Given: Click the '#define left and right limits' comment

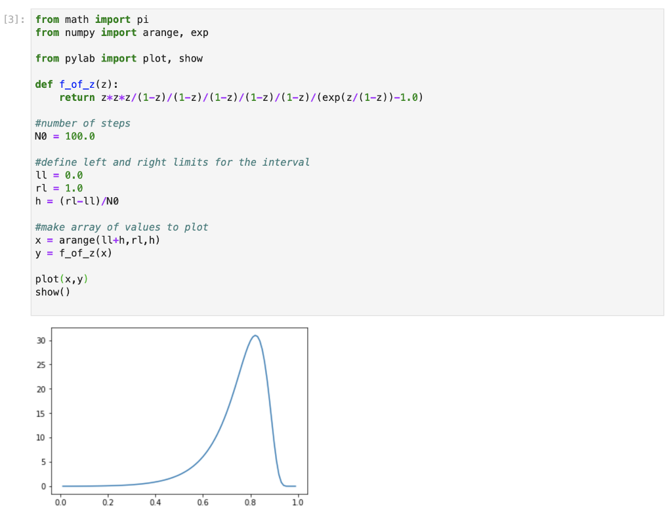Looking at the screenshot, I should 172,162.
